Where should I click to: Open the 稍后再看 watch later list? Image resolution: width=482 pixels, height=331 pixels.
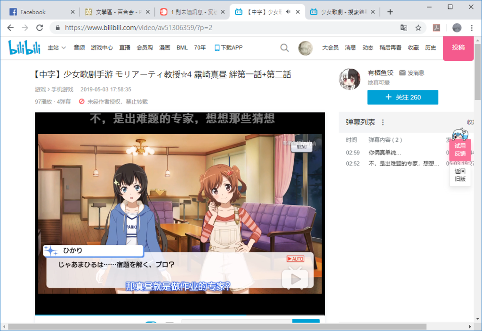(x=390, y=48)
